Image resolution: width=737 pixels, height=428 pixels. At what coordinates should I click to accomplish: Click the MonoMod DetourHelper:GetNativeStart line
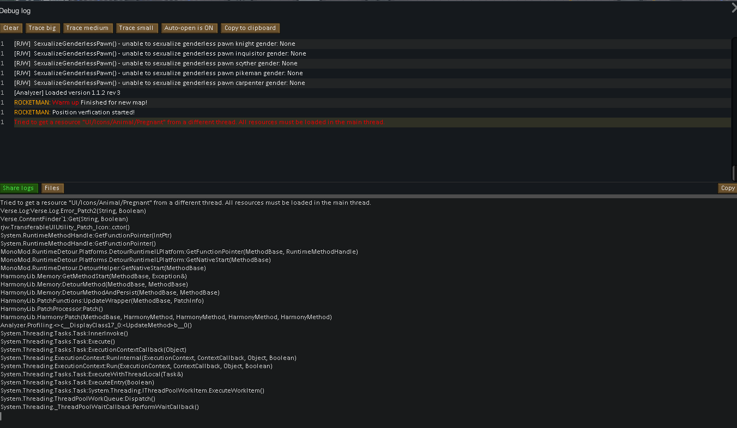point(103,268)
